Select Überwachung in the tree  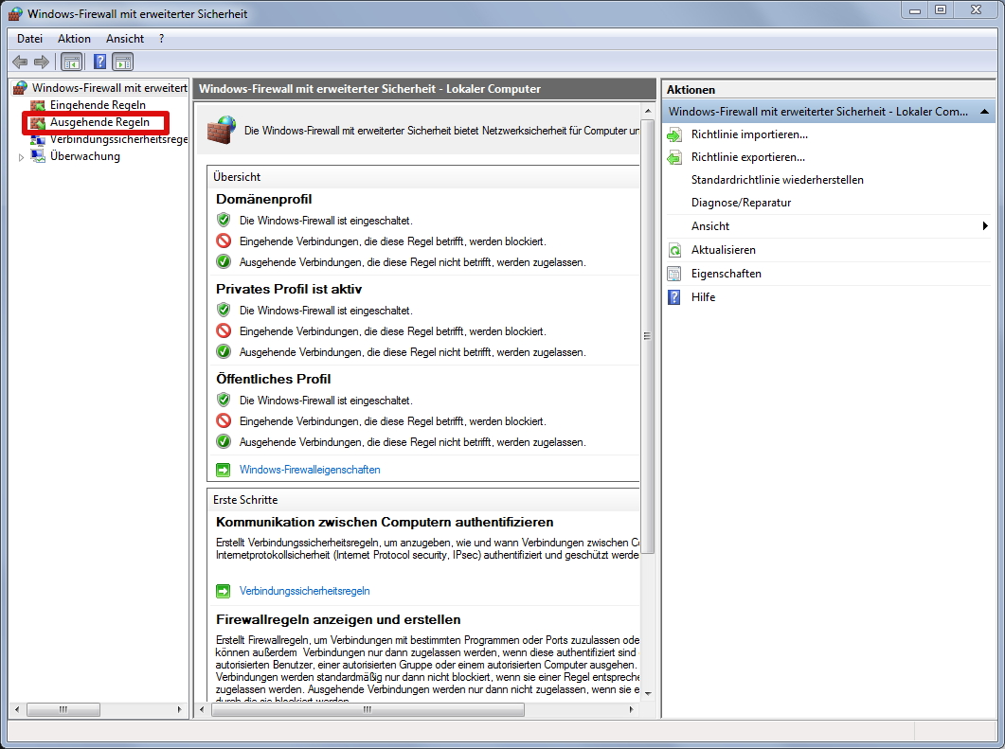[x=84, y=156]
